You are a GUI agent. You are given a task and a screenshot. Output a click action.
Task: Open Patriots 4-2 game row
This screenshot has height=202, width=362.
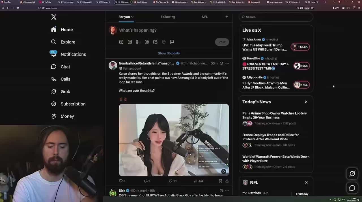click(x=267, y=193)
